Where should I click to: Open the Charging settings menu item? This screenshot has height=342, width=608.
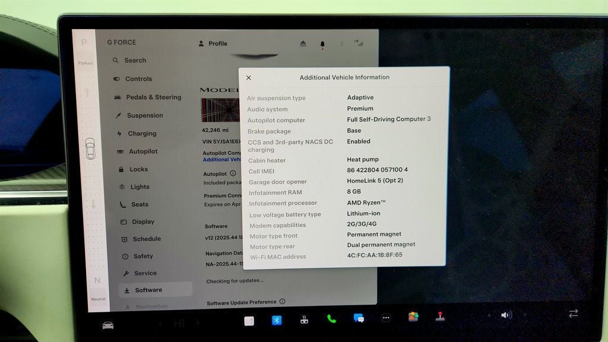(x=142, y=134)
